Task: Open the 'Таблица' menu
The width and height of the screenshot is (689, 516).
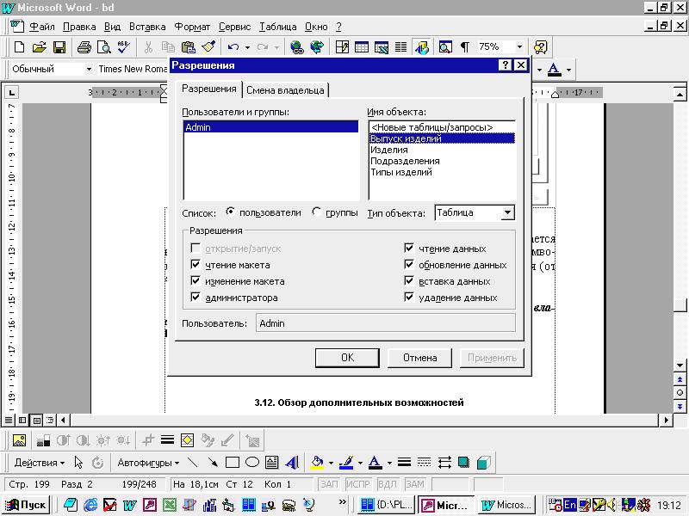Action: tap(277, 27)
